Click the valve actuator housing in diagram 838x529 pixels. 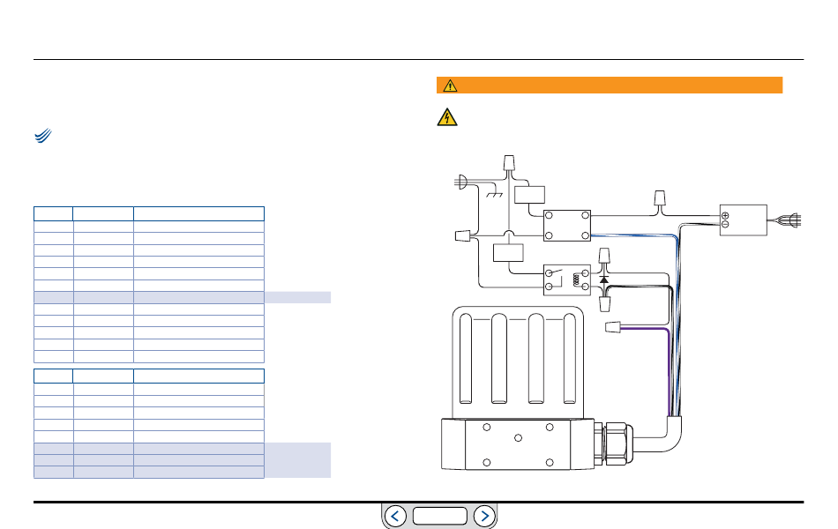(x=518, y=389)
